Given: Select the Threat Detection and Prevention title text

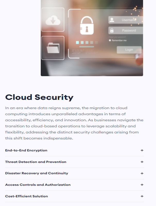Looking at the screenshot, I should [36, 162].
